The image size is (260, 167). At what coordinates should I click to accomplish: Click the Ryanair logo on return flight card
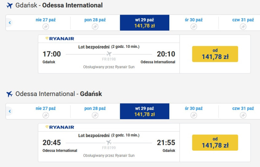(60, 127)
